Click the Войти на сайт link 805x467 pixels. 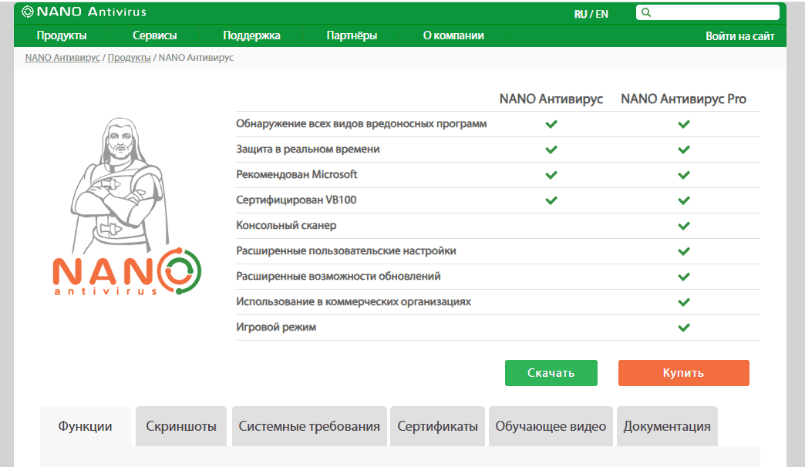pos(739,36)
